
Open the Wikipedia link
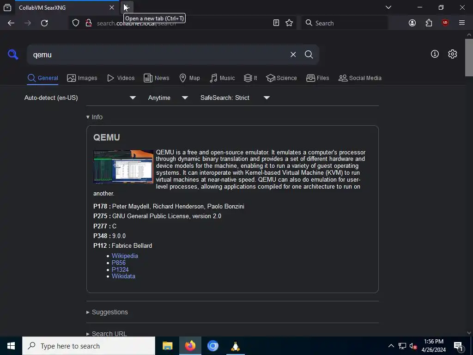point(125,256)
